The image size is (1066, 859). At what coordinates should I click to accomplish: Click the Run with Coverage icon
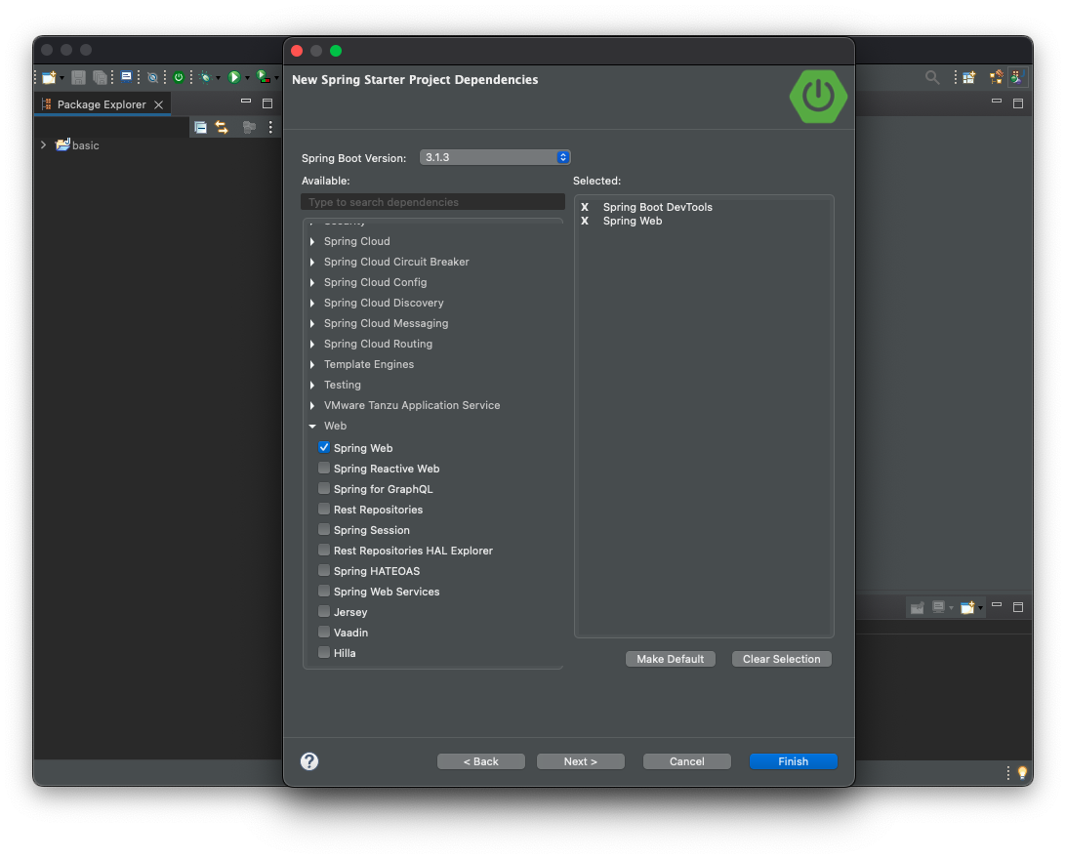pyautogui.click(x=264, y=77)
